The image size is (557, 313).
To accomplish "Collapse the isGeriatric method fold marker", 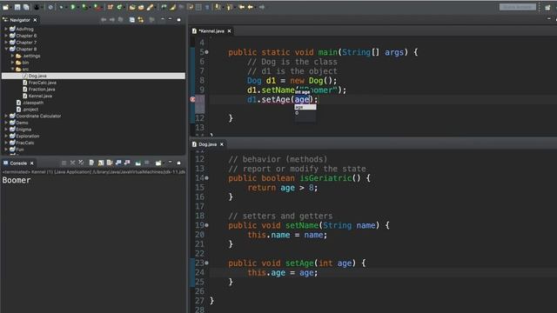I will click(207, 178).
